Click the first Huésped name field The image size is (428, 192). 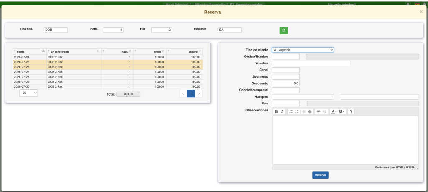click(303, 97)
